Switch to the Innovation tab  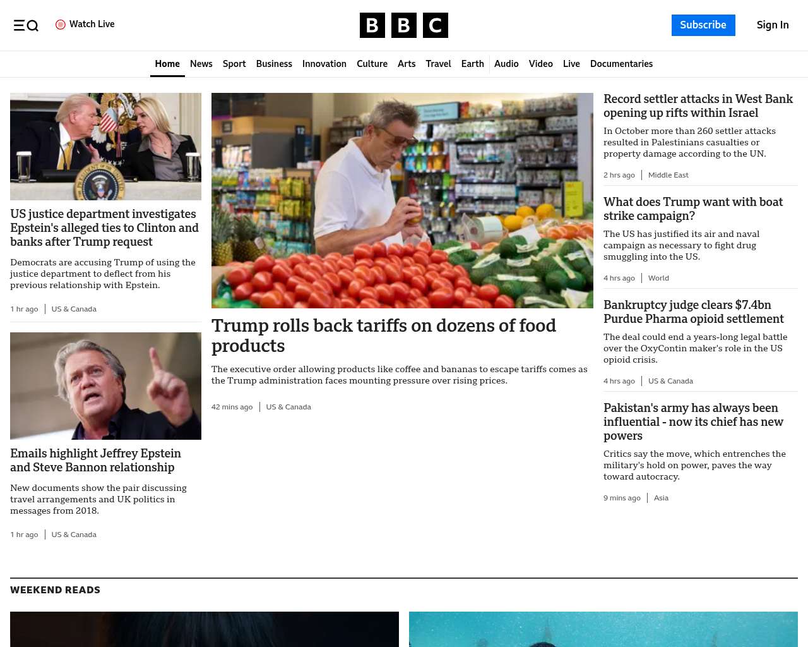click(x=324, y=64)
